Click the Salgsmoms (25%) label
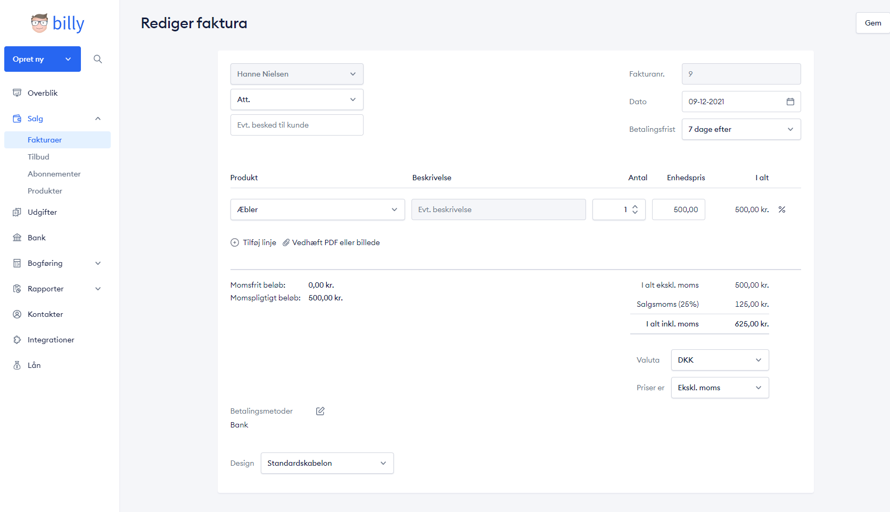The image size is (890, 512). click(667, 304)
